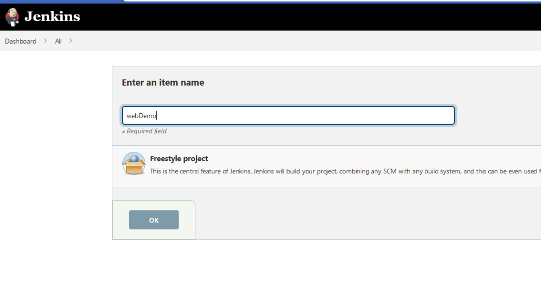Click the pale green panel around OK

186,220
